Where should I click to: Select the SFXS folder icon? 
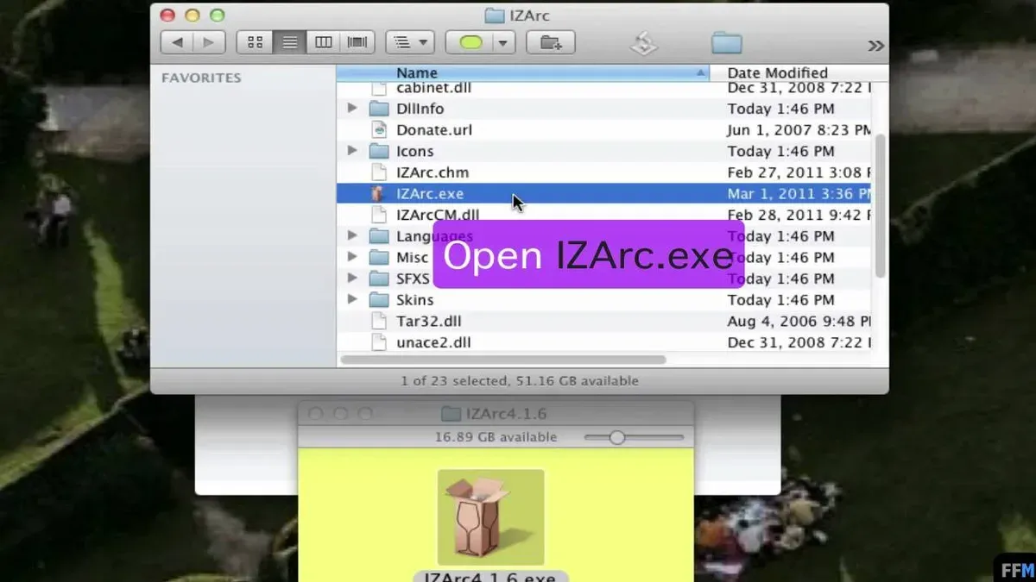[380, 278]
